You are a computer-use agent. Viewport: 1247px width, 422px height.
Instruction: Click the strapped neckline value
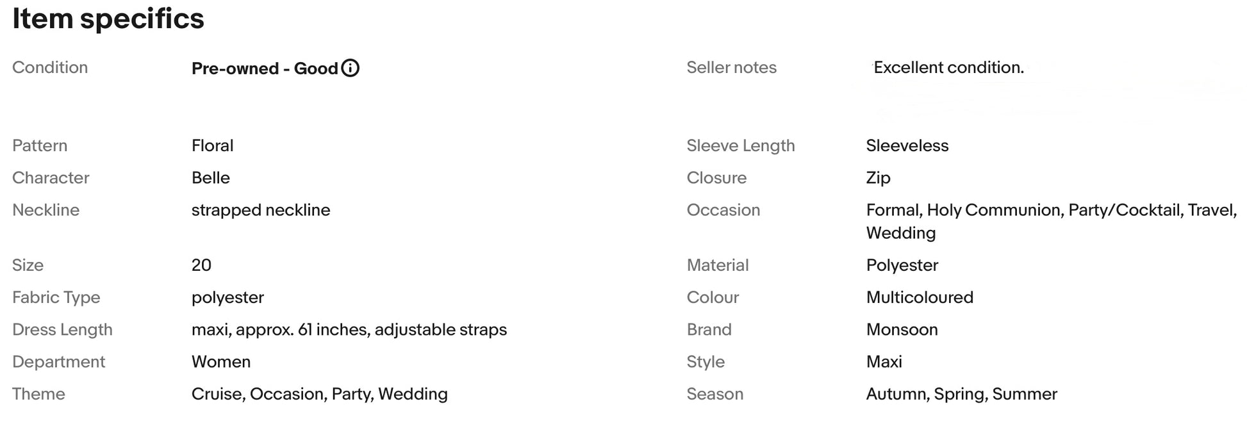(x=261, y=210)
